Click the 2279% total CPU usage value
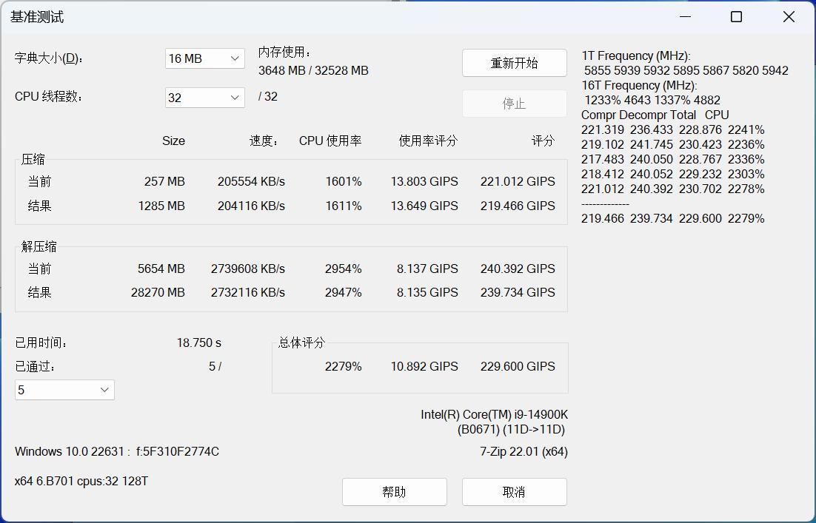 click(x=344, y=366)
